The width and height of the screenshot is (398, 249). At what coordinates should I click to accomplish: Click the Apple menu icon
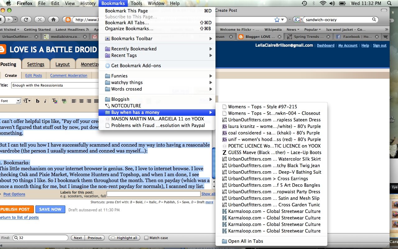(8, 3)
